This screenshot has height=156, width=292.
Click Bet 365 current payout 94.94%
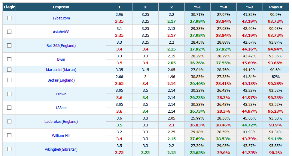pyautogui.click(x=275, y=49)
